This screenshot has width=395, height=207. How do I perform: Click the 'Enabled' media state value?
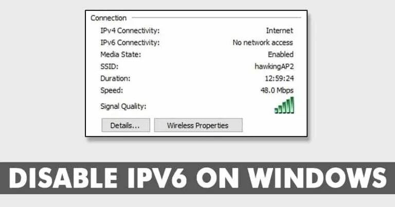[281, 54]
